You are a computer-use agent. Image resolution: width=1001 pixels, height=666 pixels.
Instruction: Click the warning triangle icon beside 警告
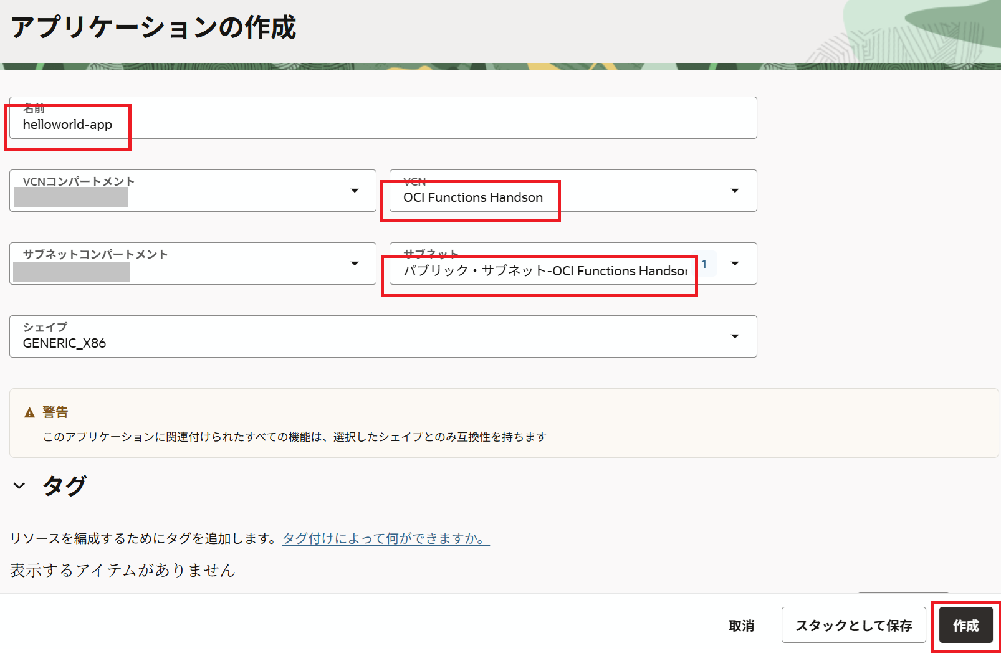[x=29, y=412]
